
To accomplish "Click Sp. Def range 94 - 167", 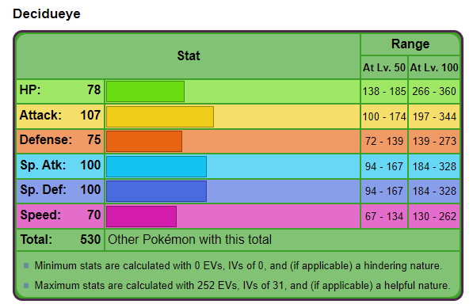I will [384, 192].
